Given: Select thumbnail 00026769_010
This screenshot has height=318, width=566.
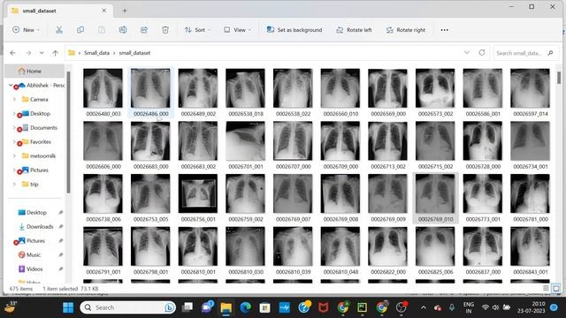Looking at the screenshot, I should 435,193.
